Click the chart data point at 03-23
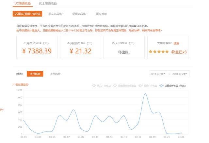This screenshot has height=143, width=209. [181, 133]
